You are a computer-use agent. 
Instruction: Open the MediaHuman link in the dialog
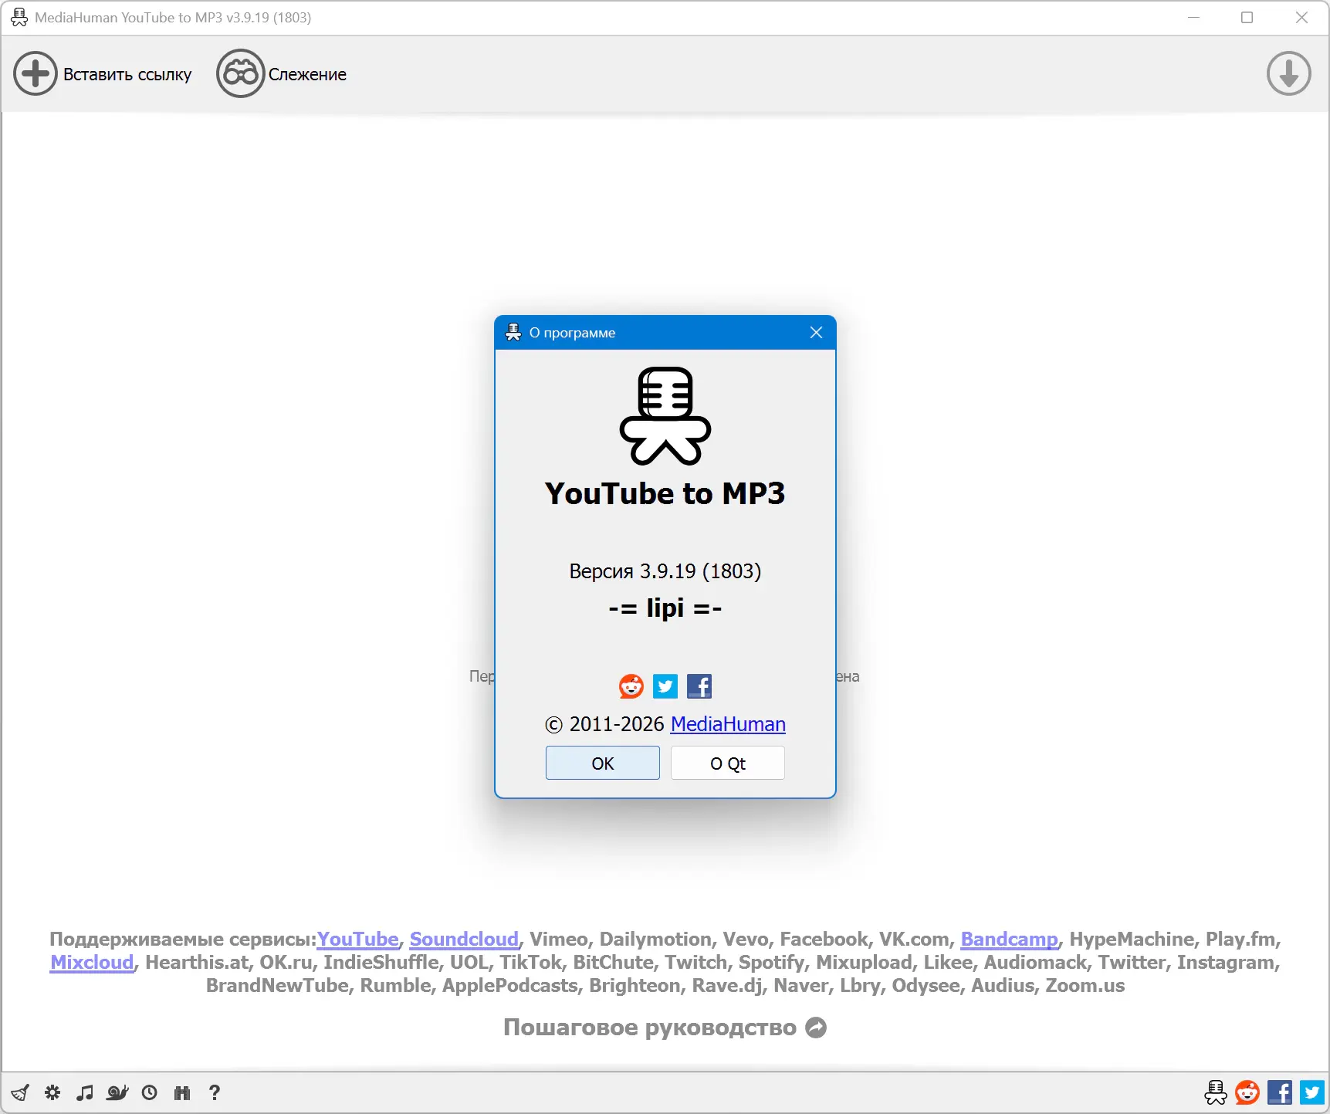point(728,724)
